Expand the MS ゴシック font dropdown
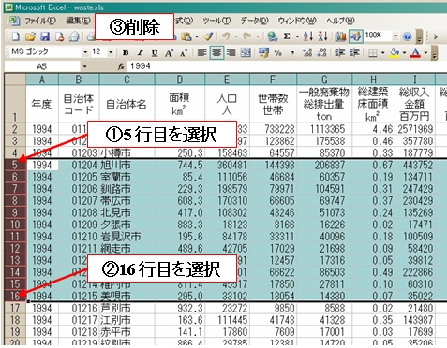Image resolution: width=447 pixels, height=348 pixels. pyautogui.click(x=85, y=52)
